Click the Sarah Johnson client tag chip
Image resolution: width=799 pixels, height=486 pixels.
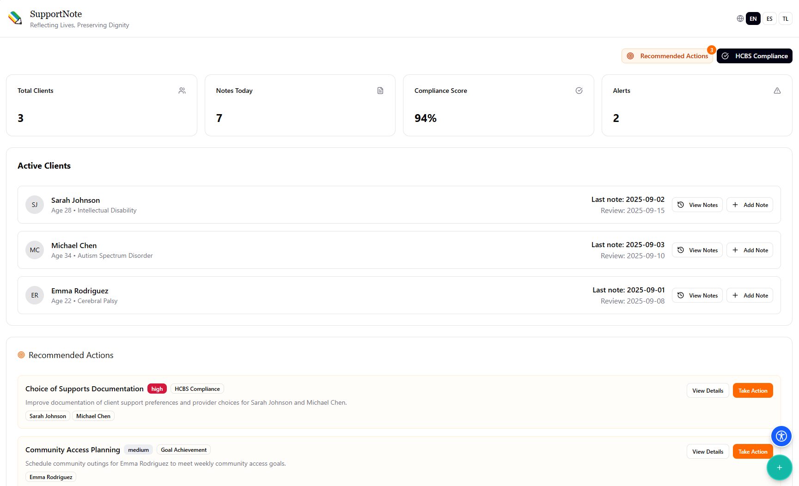pyautogui.click(x=48, y=416)
